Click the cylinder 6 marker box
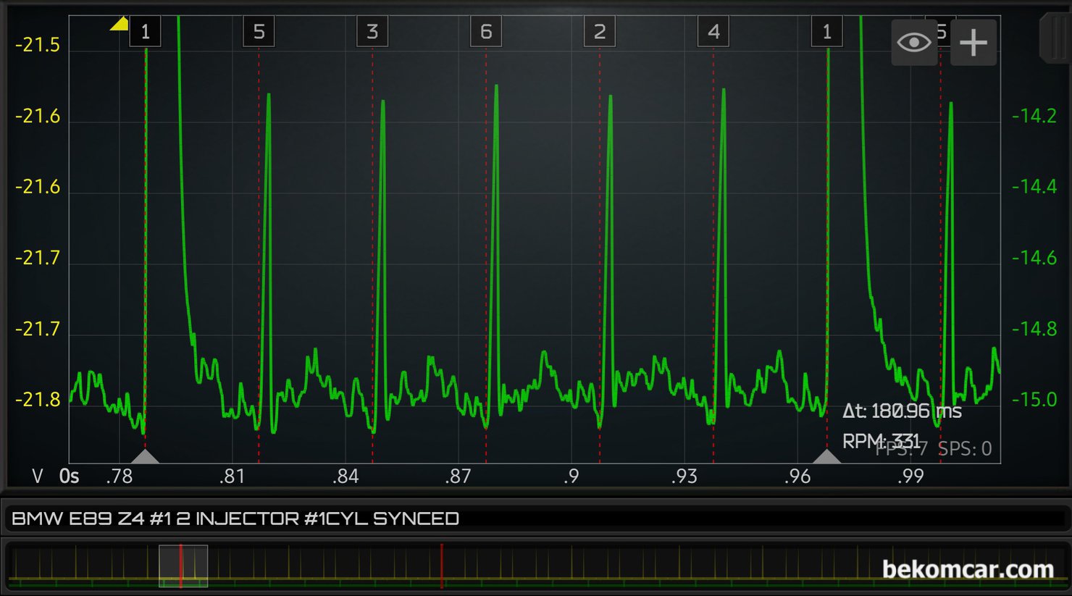 coord(486,32)
